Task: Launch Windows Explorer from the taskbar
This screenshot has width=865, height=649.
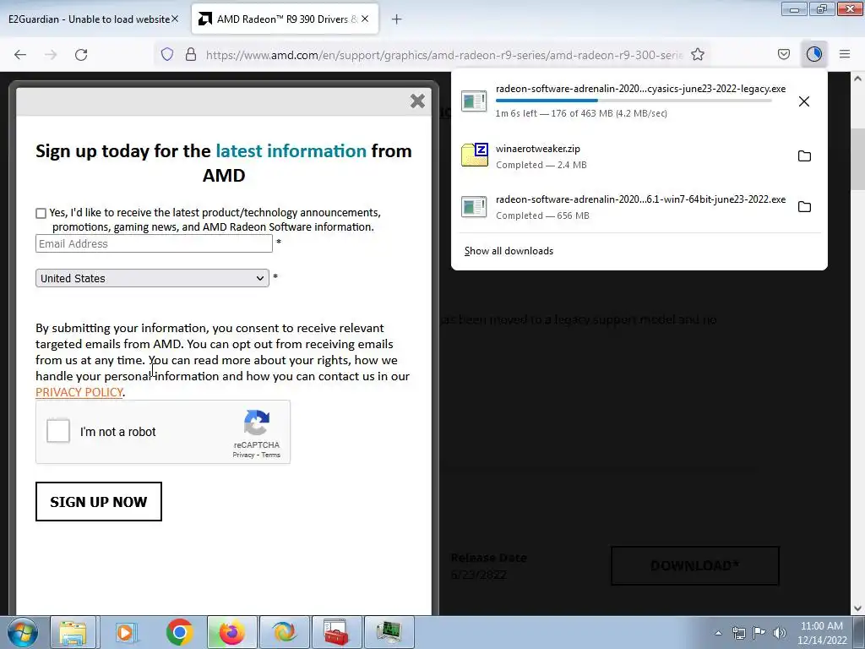Action: point(73,632)
